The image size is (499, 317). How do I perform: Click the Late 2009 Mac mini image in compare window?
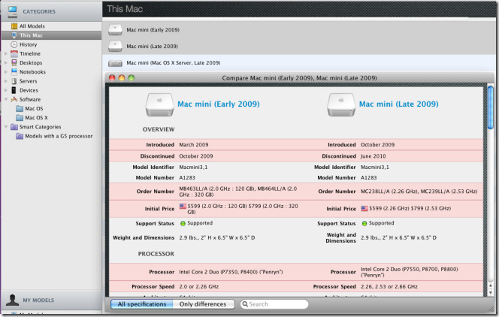[341, 104]
